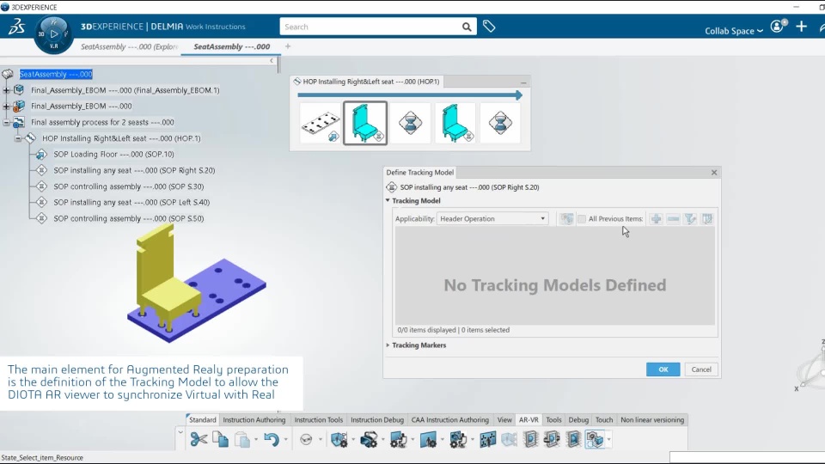This screenshot has width=825, height=464.
Task: Click the AR glasses icon in toolbar
Action: point(306,439)
